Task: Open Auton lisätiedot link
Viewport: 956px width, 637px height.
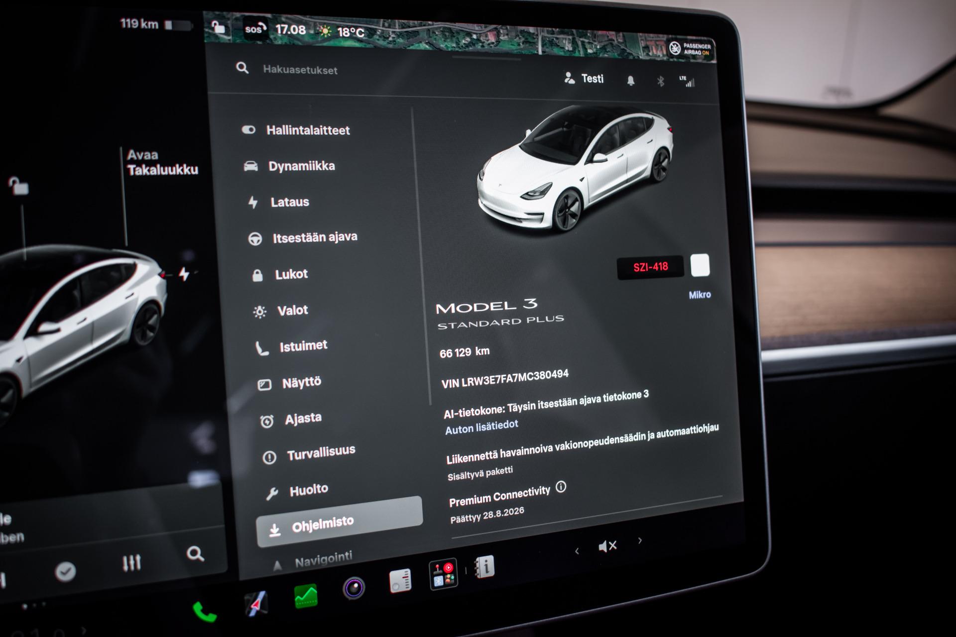Action: [481, 427]
